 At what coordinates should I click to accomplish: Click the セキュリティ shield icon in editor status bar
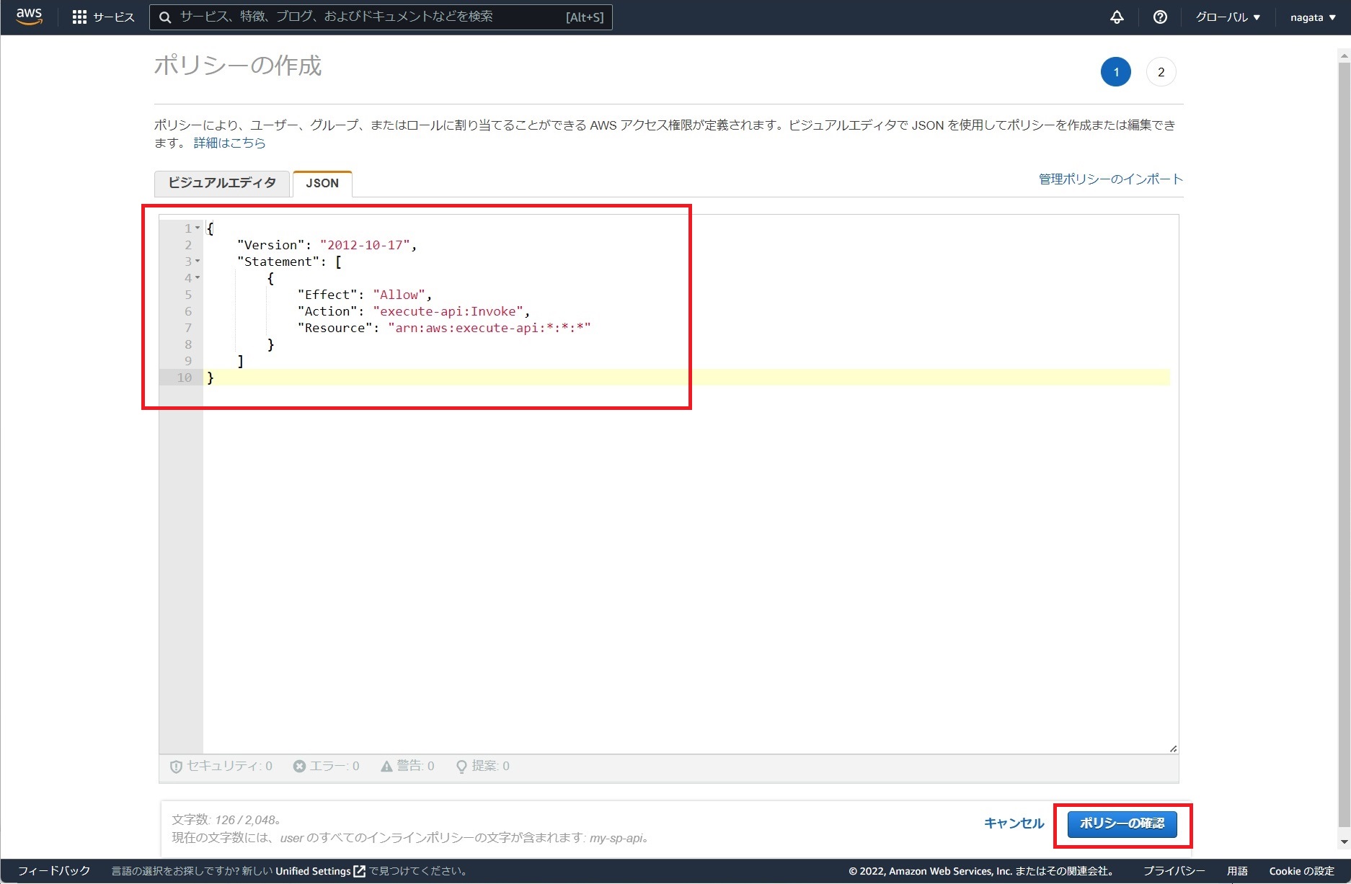(x=175, y=766)
